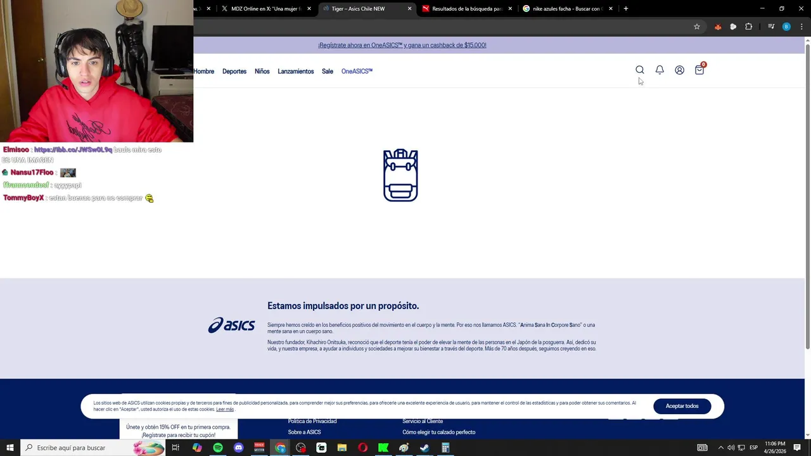Open the ibb.co link in Elmisoo's chat
This screenshot has height=456, width=811.
point(73,150)
